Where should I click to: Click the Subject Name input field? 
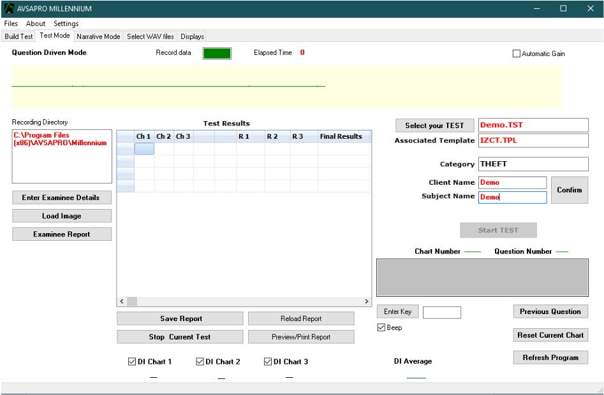click(512, 197)
